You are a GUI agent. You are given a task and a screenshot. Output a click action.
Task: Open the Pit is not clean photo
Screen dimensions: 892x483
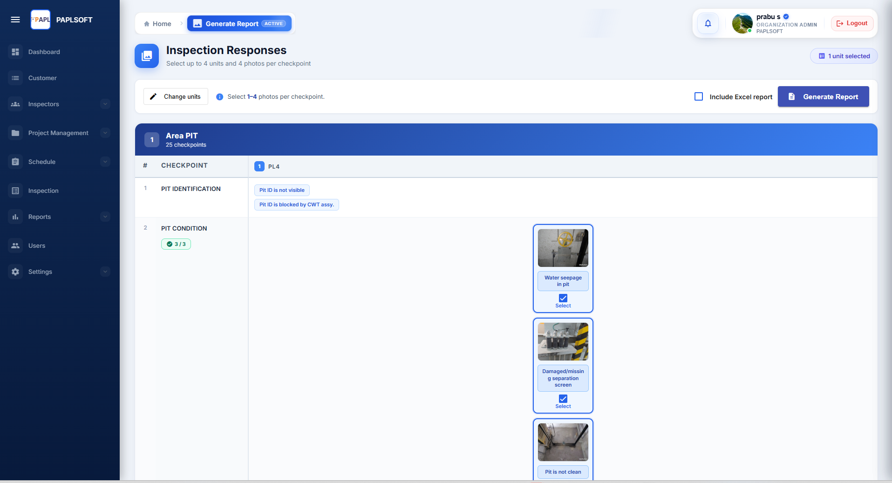563,442
